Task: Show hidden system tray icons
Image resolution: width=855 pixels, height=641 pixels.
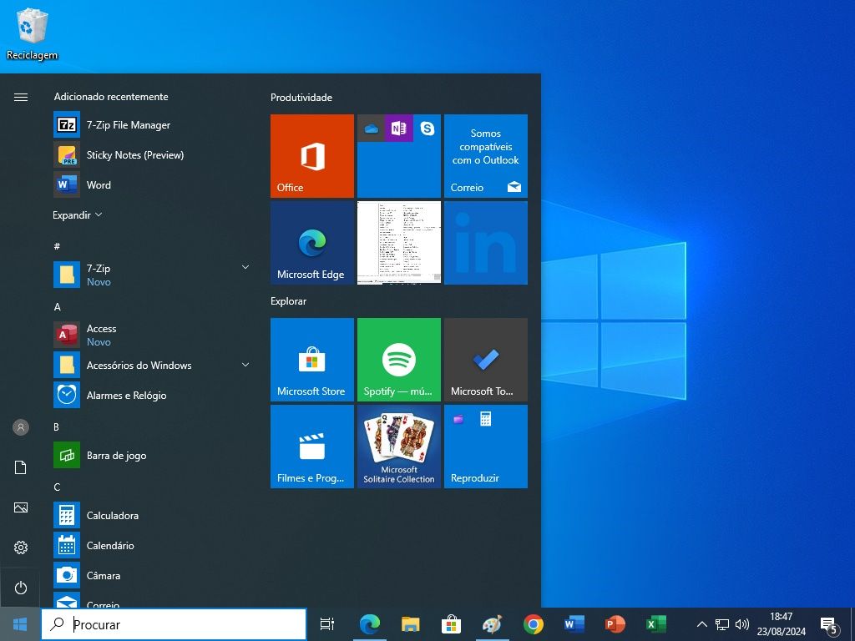Action: [x=702, y=624]
